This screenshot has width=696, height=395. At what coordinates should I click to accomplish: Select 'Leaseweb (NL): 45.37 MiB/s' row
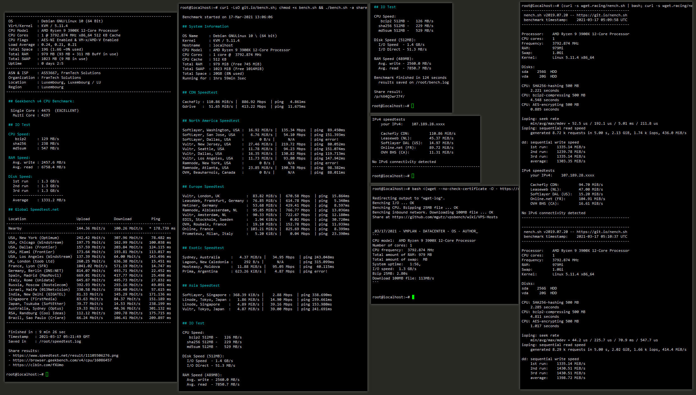417,138
